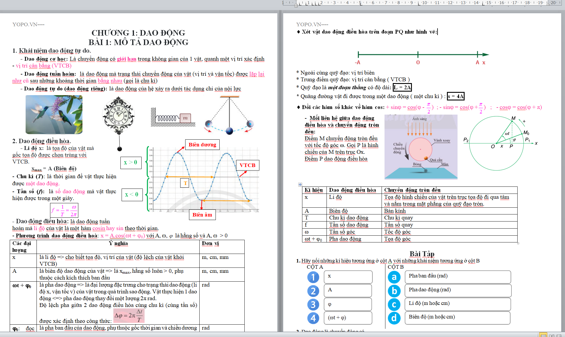Click the boxed 'L = 2A' formula
Image resolution: width=565 pixels, height=337 pixels.
click(402, 87)
